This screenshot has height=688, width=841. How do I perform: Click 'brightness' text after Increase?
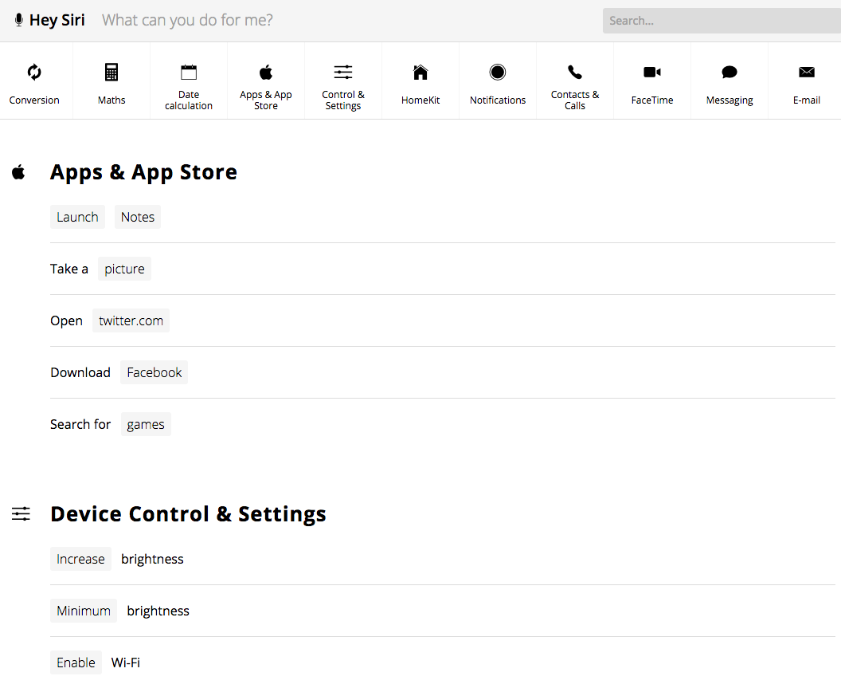[x=152, y=559]
